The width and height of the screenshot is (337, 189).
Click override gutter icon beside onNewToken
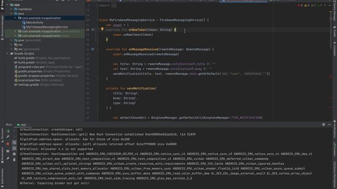pos(93,30)
